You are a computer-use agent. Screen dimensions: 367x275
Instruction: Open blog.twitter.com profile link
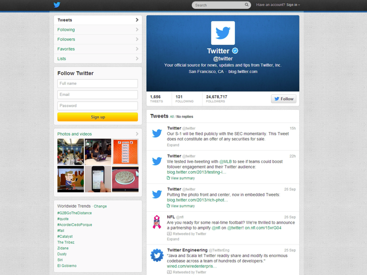pyautogui.click(x=243, y=72)
